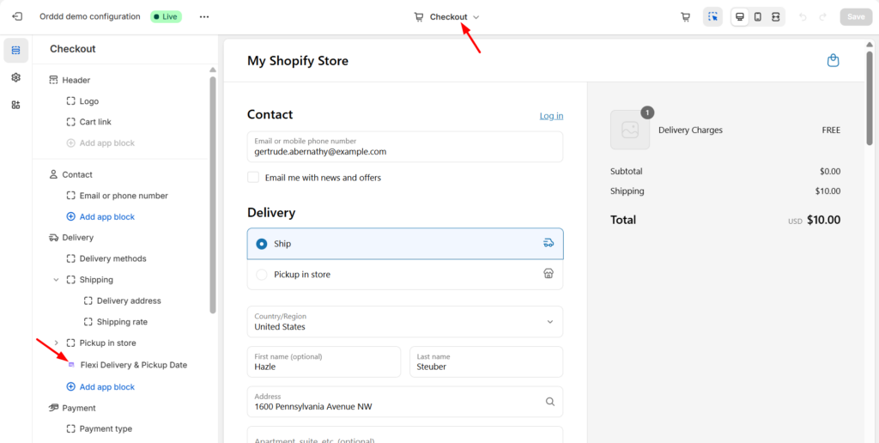Open the Country/Region dropdown
Screen dimensions: 879x443
click(404, 322)
